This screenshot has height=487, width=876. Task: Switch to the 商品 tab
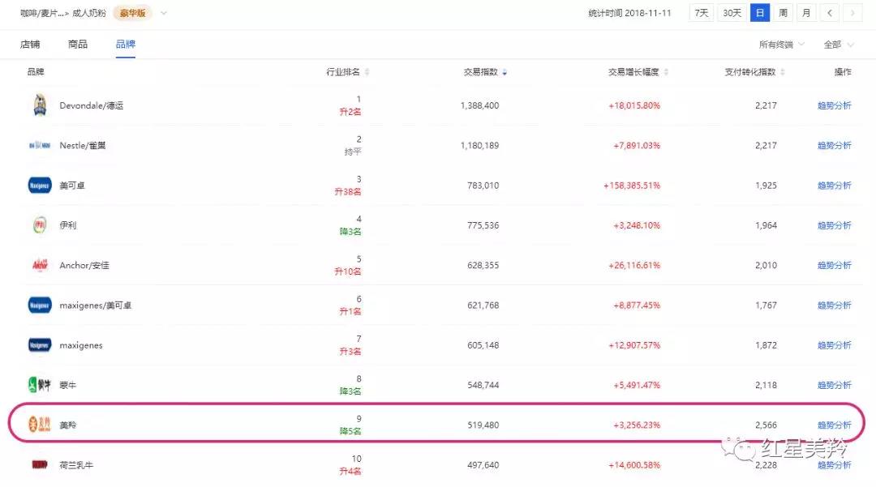point(78,45)
